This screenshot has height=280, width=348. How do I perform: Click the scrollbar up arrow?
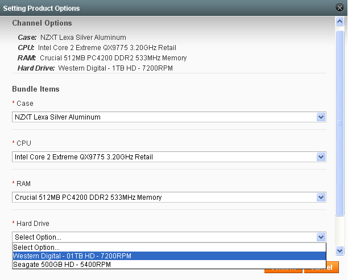pos(340,22)
